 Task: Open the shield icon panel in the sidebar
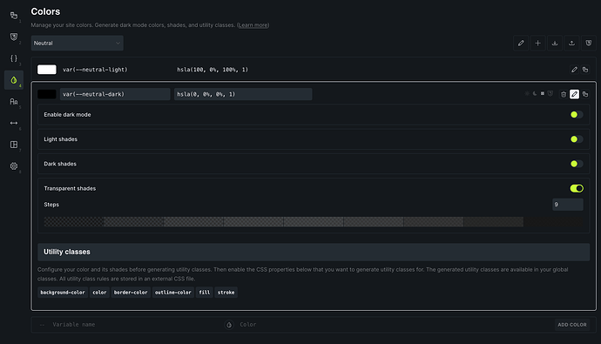click(x=14, y=37)
